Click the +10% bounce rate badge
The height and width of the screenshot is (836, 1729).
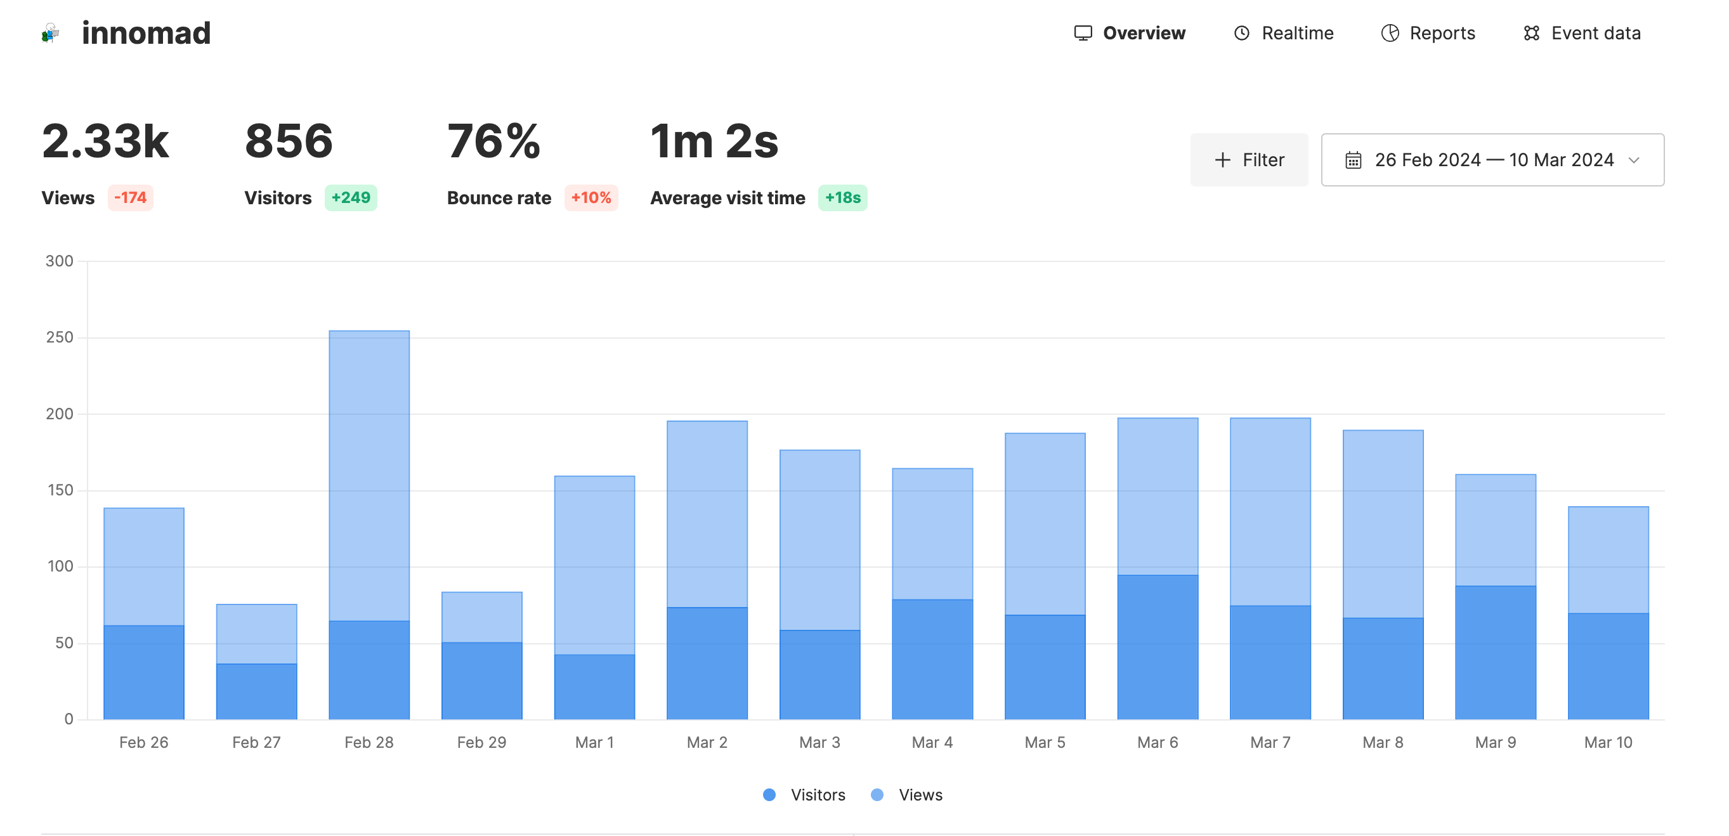(x=590, y=197)
